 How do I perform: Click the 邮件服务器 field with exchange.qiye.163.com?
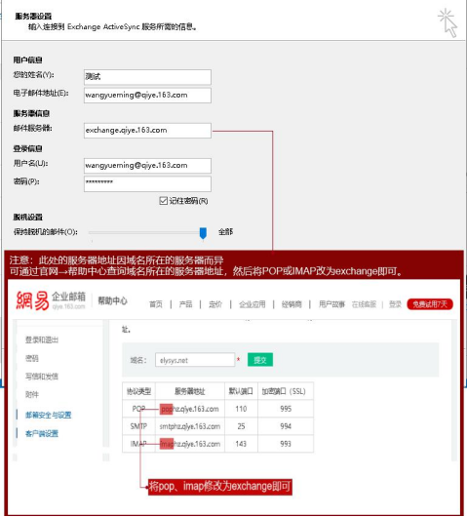[147, 130]
